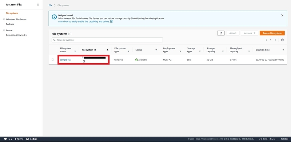Click the 'Amazon FSx' sidebar title
291x142 pixels.
point(14,5)
